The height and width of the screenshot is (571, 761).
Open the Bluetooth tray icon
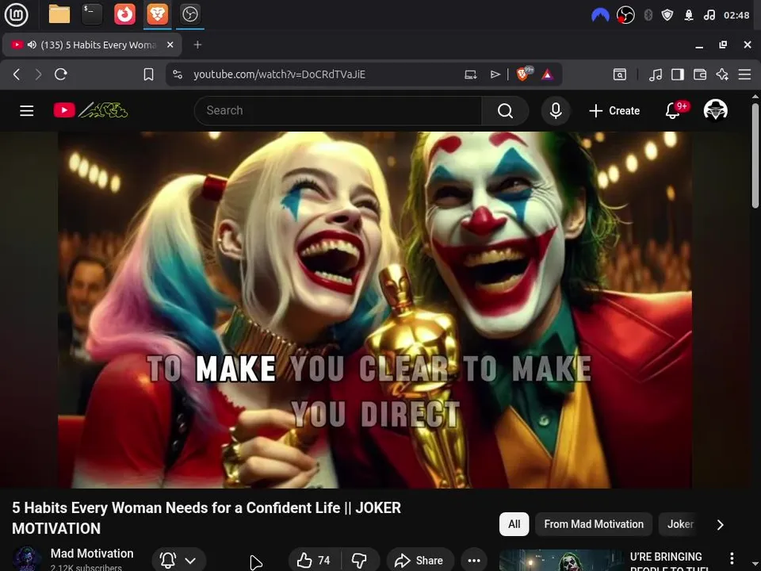point(648,15)
